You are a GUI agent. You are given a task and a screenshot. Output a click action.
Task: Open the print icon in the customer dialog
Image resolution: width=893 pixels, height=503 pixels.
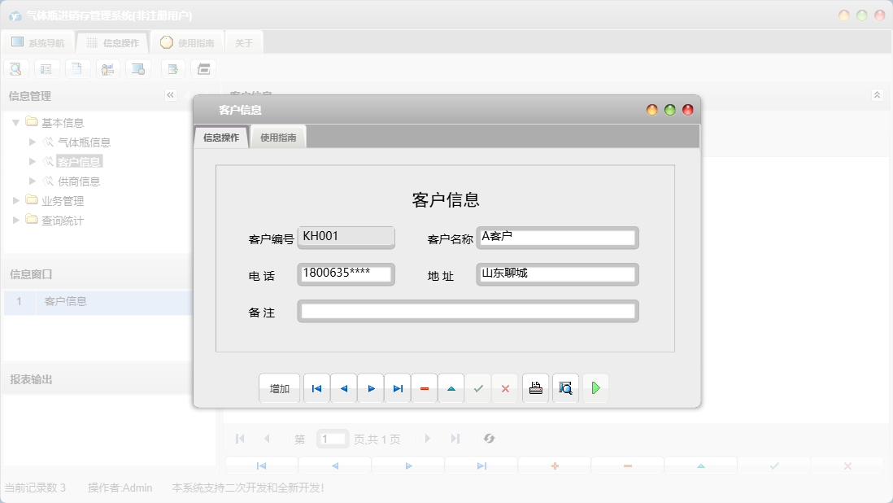click(x=535, y=388)
